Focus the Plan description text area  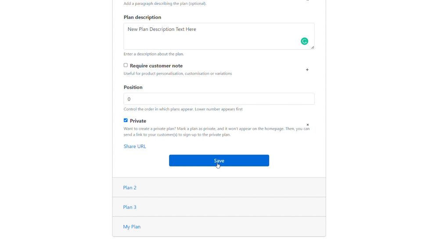point(219,36)
